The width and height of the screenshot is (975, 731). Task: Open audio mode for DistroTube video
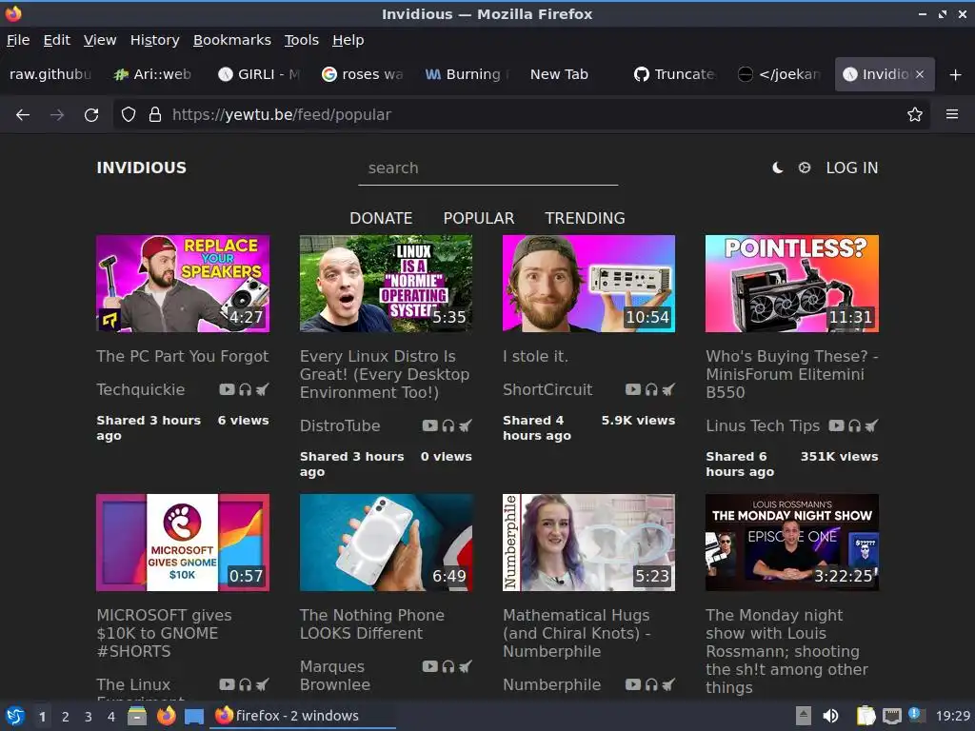pos(448,425)
